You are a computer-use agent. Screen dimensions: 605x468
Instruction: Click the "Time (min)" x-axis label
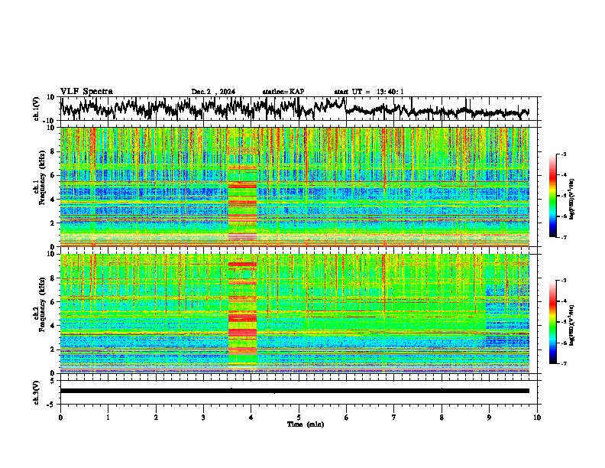point(306,424)
